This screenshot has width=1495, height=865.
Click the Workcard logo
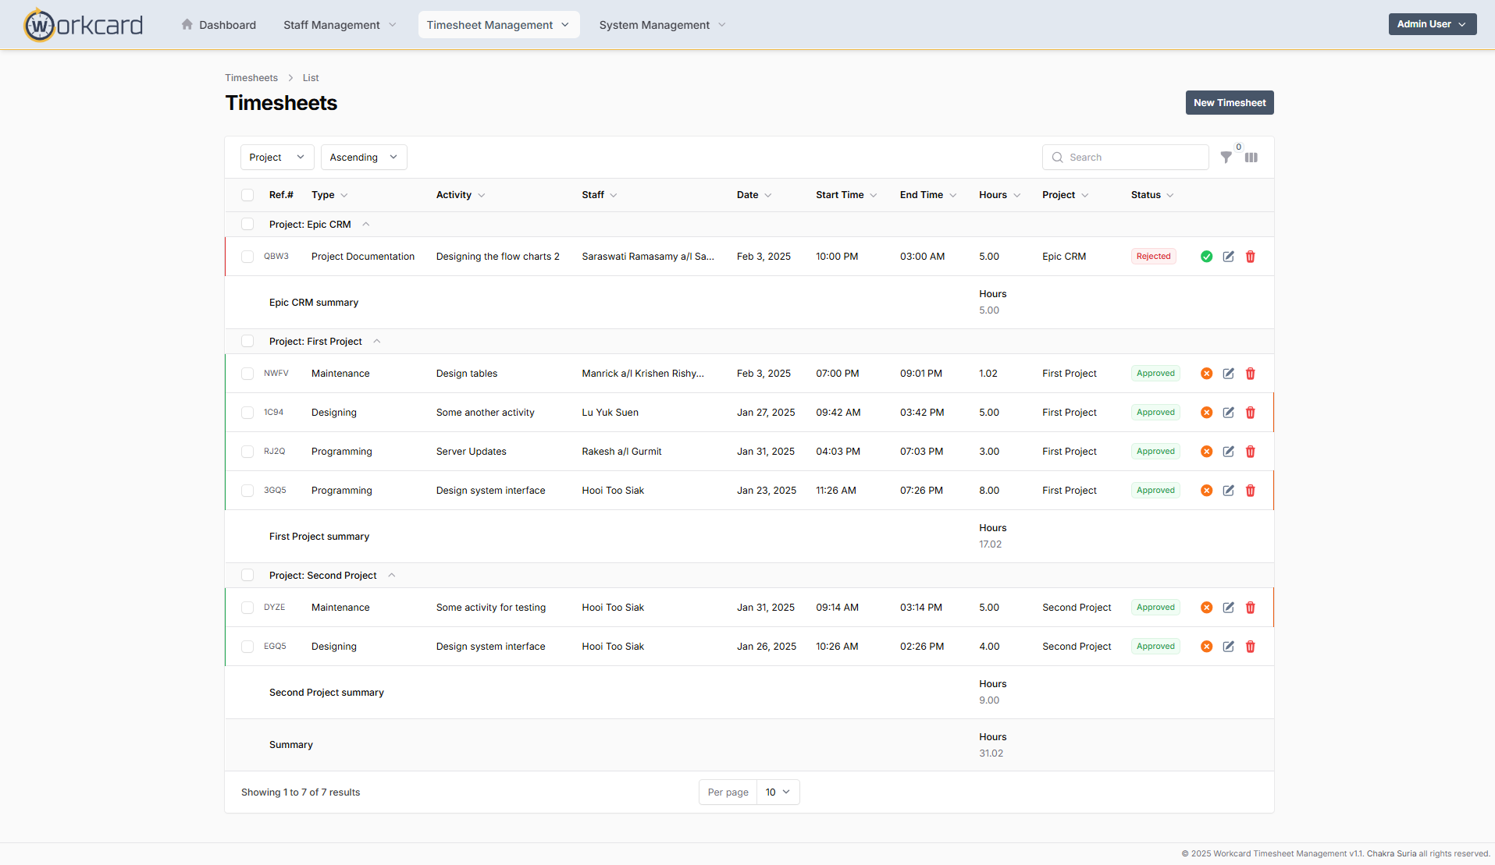[x=84, y=25]
